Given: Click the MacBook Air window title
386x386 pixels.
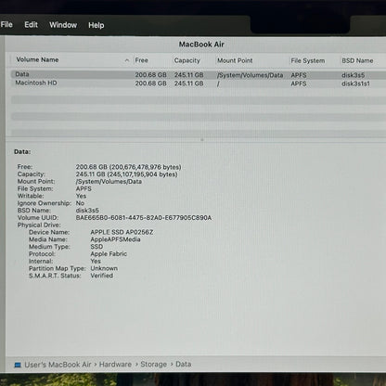Looking at the screenshot, I should pos(201,45).
